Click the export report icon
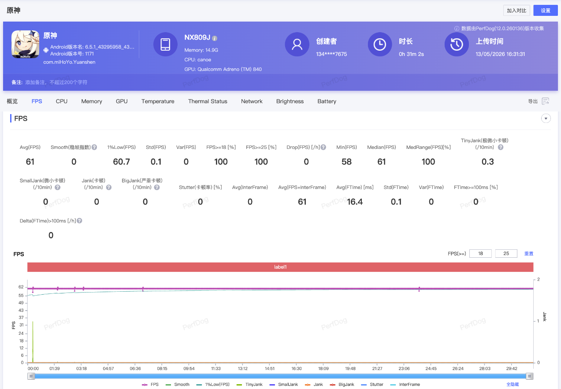This screenshot has width=561, height=389. 546,101
